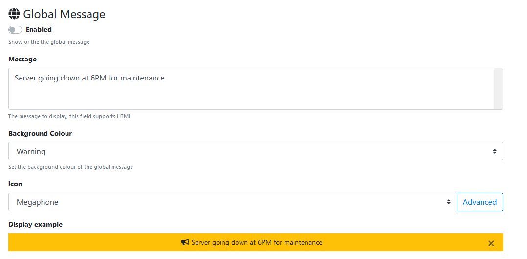Click the "Global Message" heading text

click(x=64, y=14)
